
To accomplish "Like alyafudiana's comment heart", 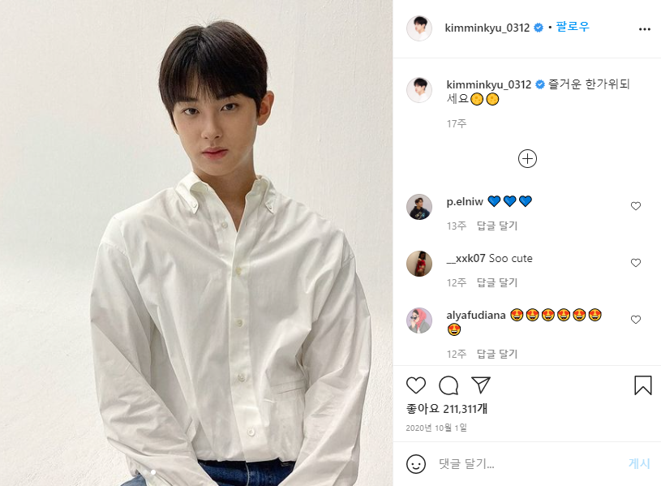I will point(636,320).
